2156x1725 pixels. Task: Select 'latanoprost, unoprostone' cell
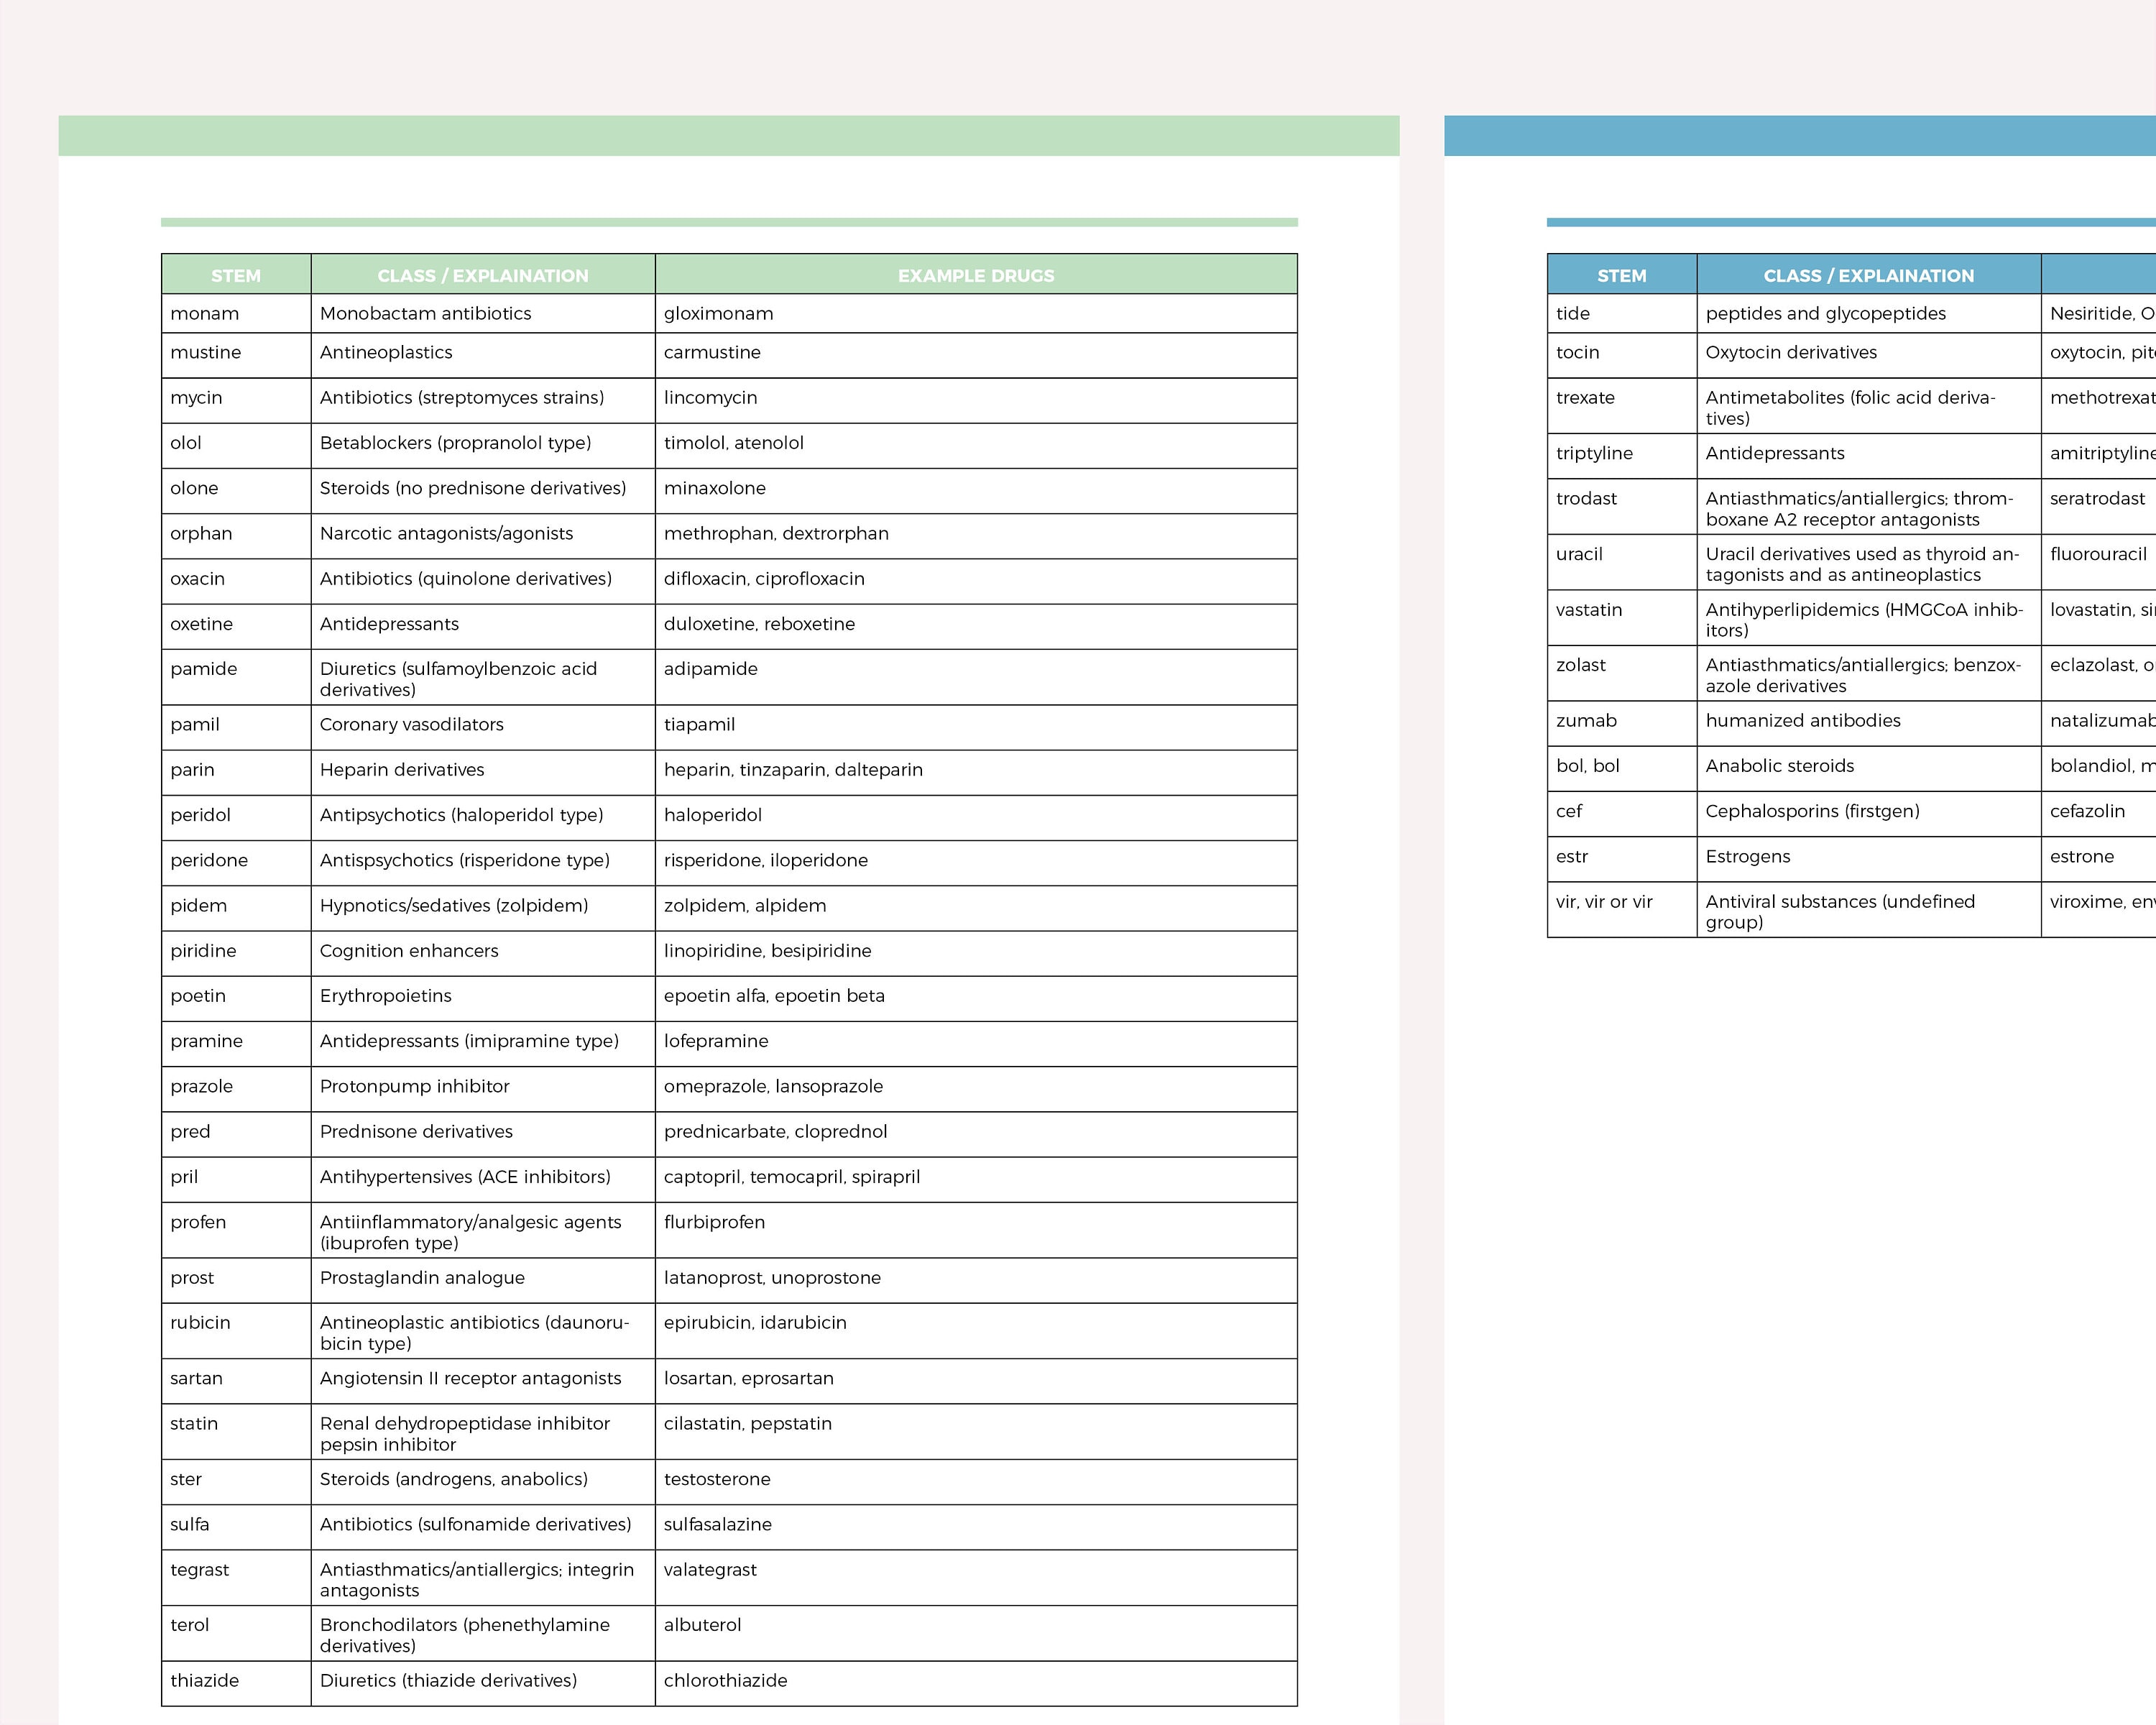point(976,1281)
